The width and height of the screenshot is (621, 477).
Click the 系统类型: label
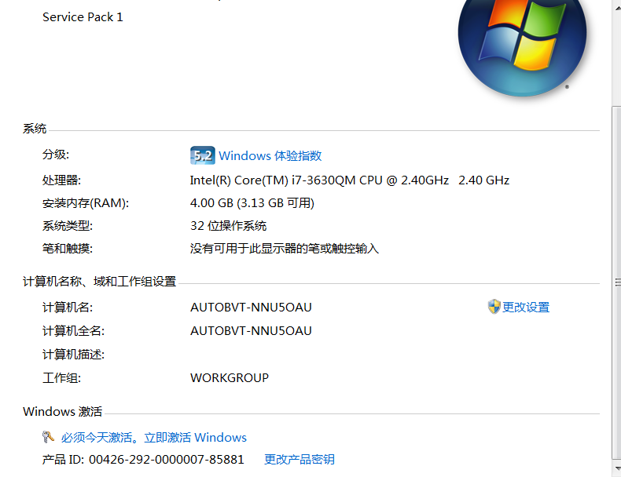pyautogui.click(x=68, y=226)
